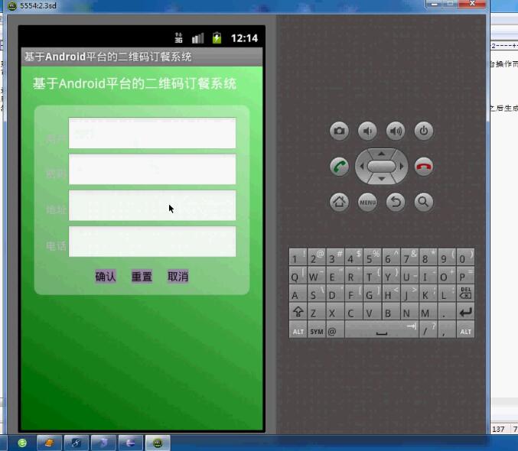This screenshot has height=451, width=518.
Task: Click the @ key on keyboard
Action: [x=334, y=330]
